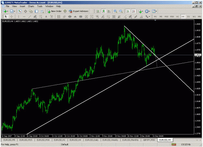Click the New Order button
203x147 pixels.
pyautogui.click(x=54, y=11)
